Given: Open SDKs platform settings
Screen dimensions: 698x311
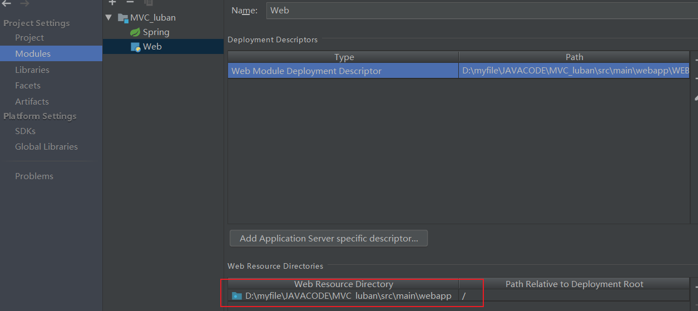Looking at the screenshot, I should click(25, 131).
